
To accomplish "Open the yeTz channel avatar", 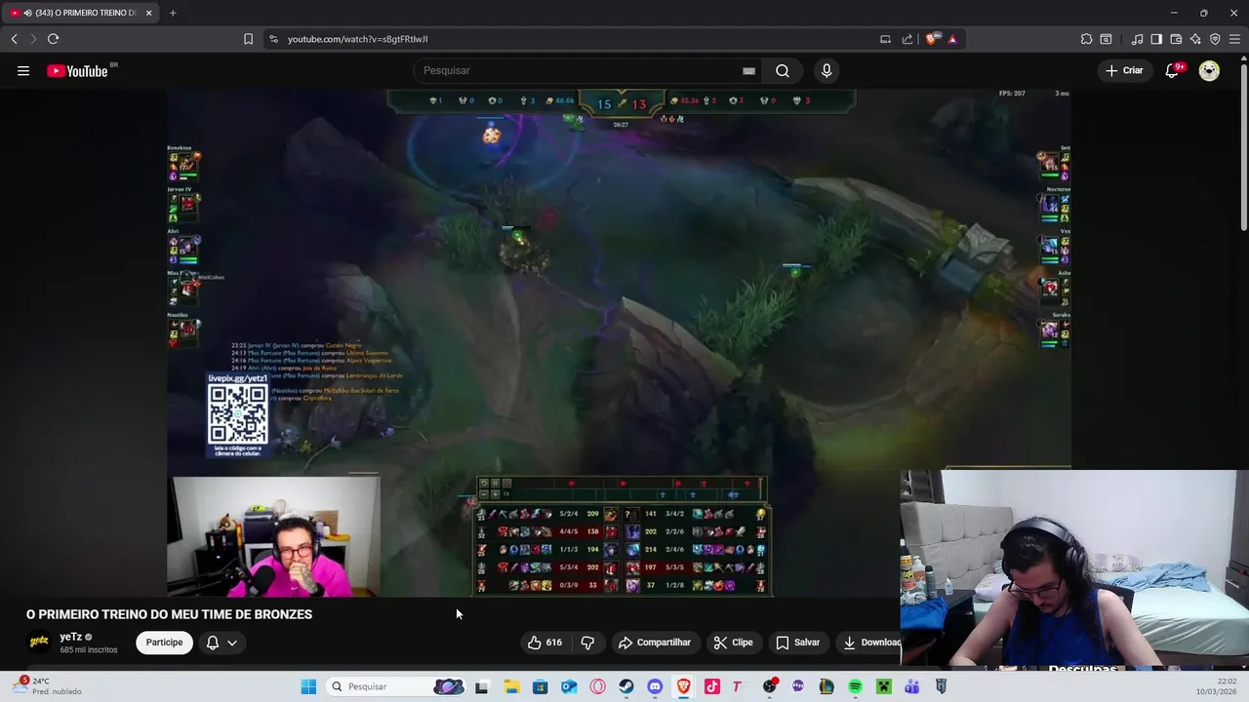I will pos(39,642).
